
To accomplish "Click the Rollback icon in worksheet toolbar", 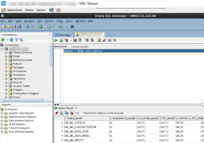I will click(x=92, y=40).
